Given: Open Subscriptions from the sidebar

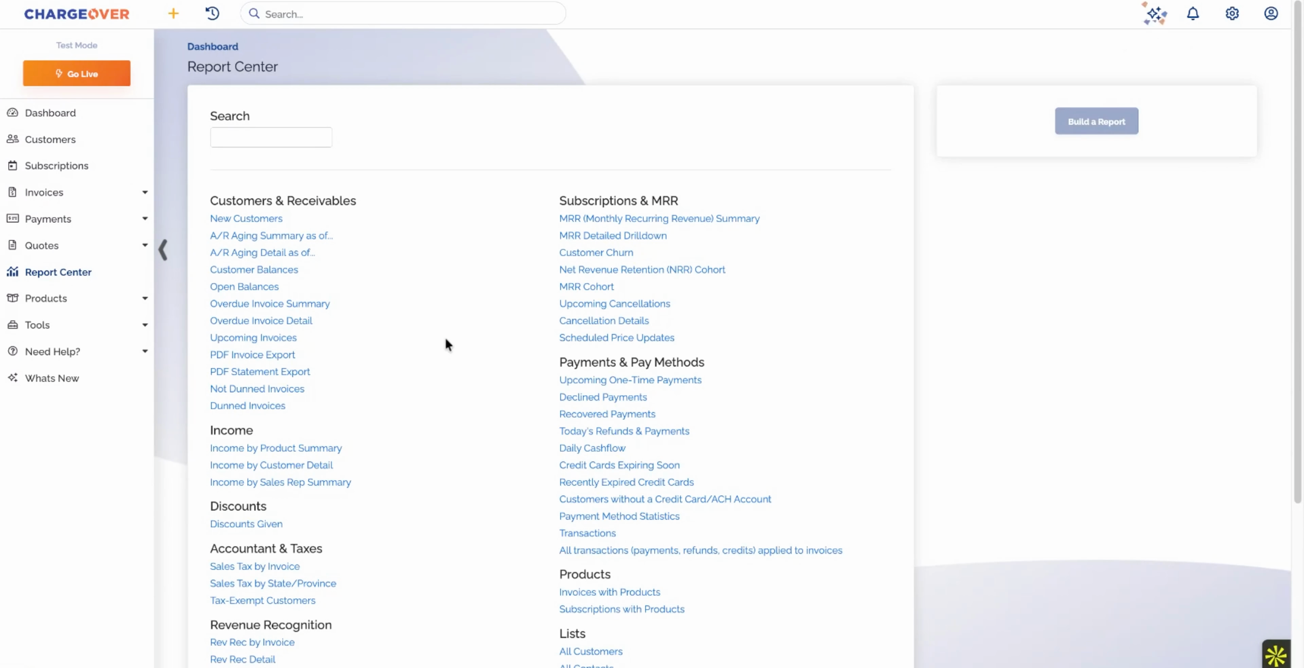Looking at the screenshot, I should click(x=56, y=166).
